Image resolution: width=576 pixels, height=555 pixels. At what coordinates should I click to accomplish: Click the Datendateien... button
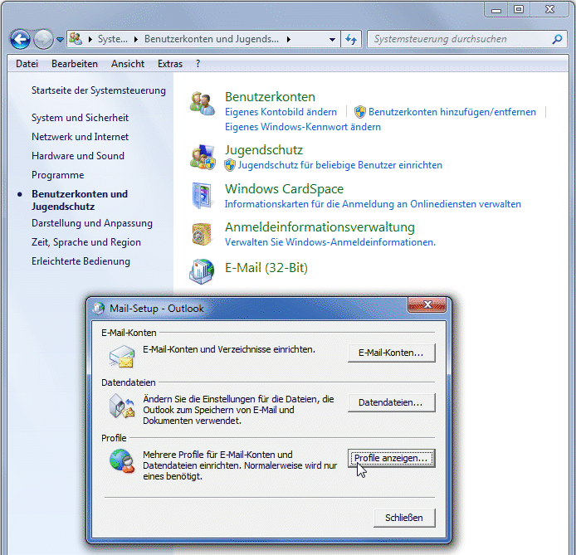[x=391, y=402]
